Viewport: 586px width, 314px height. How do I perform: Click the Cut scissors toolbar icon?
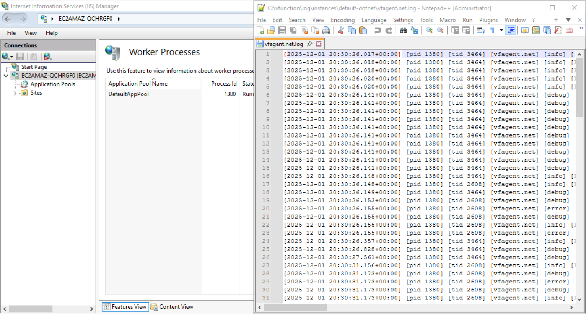click(x=341, y=31)
